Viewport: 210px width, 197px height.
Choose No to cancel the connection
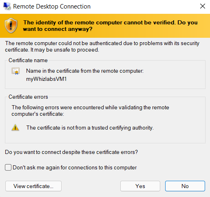pyautogui.click(x=185, y=186)
